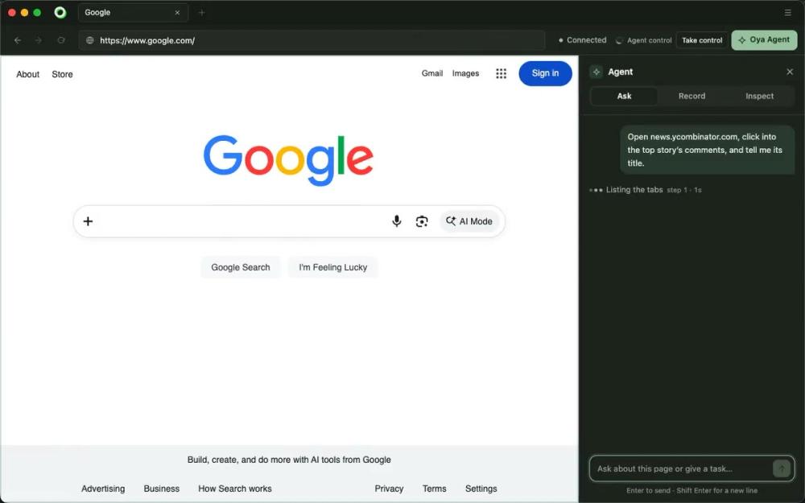
Task: Click the Listing the tabs step status
Action: point(646,190)
